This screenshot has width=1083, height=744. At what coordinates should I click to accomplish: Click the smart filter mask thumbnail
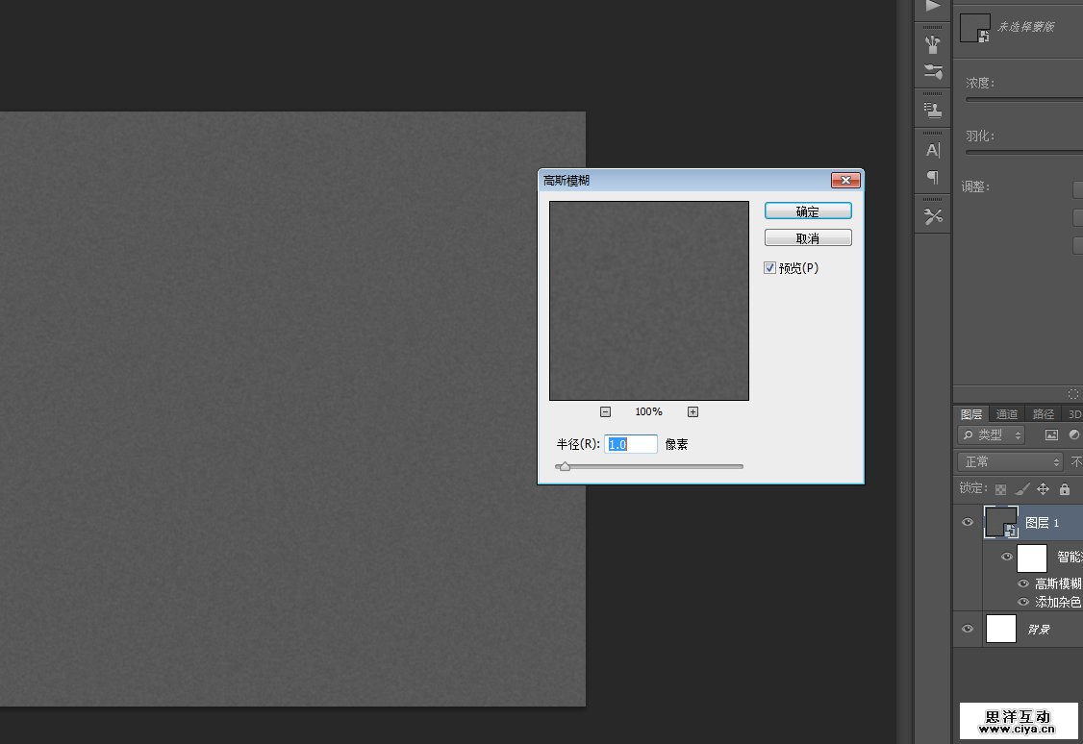(x=1032, y=558)
